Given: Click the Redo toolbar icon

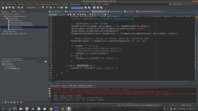Looking at the screenshot, I should (x=22, y=7).
